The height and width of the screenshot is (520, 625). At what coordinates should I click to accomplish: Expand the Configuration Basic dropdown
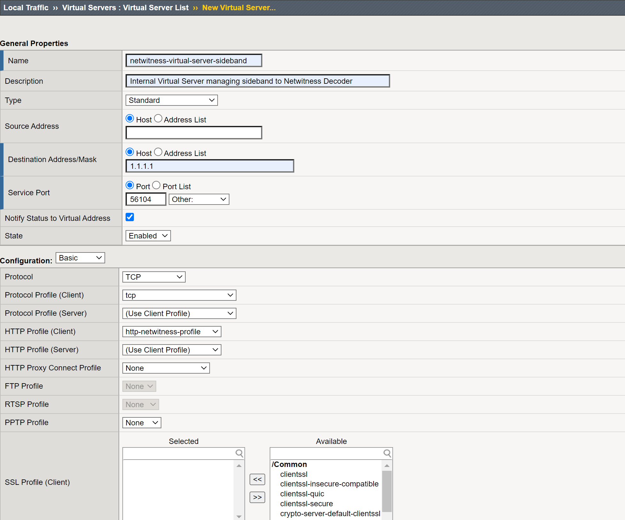click(80, 258)
